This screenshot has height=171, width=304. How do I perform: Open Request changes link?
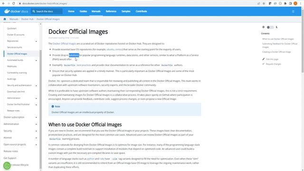tap(274, 64)
